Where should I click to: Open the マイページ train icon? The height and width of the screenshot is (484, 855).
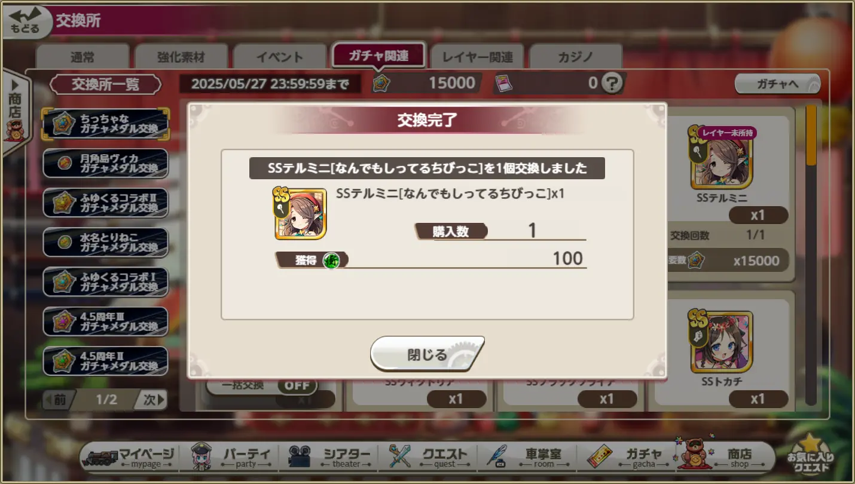pyautogui.click(x=103, y=457)
